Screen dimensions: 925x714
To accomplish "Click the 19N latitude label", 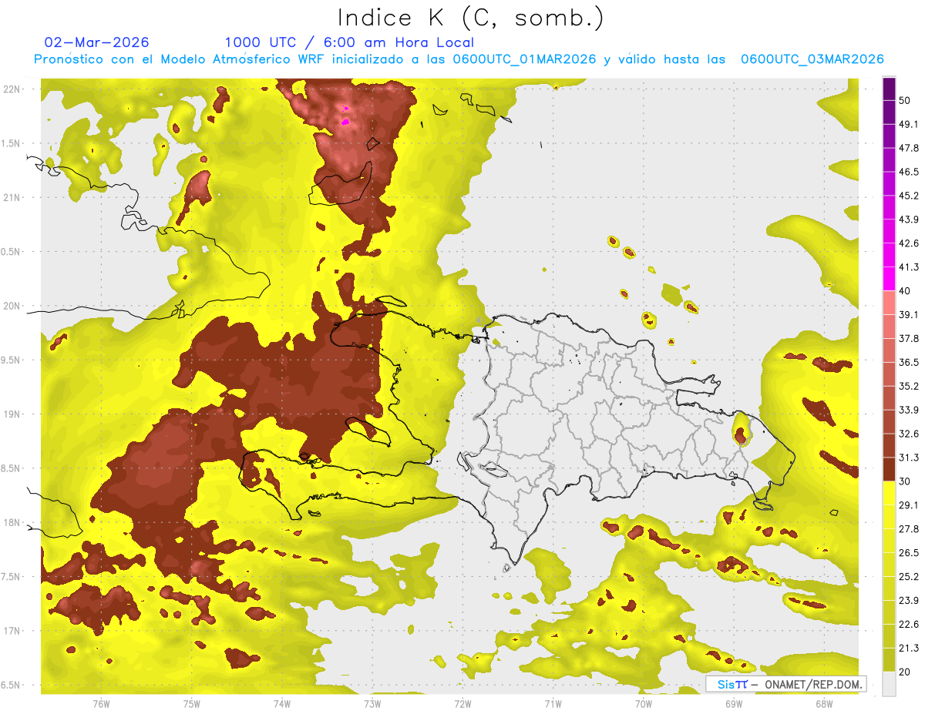I will (13, 414).
